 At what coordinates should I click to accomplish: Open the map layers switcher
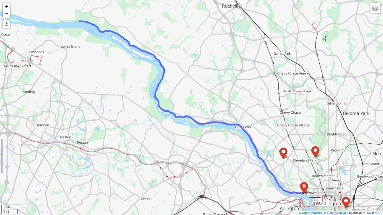[x=375, y=8]
